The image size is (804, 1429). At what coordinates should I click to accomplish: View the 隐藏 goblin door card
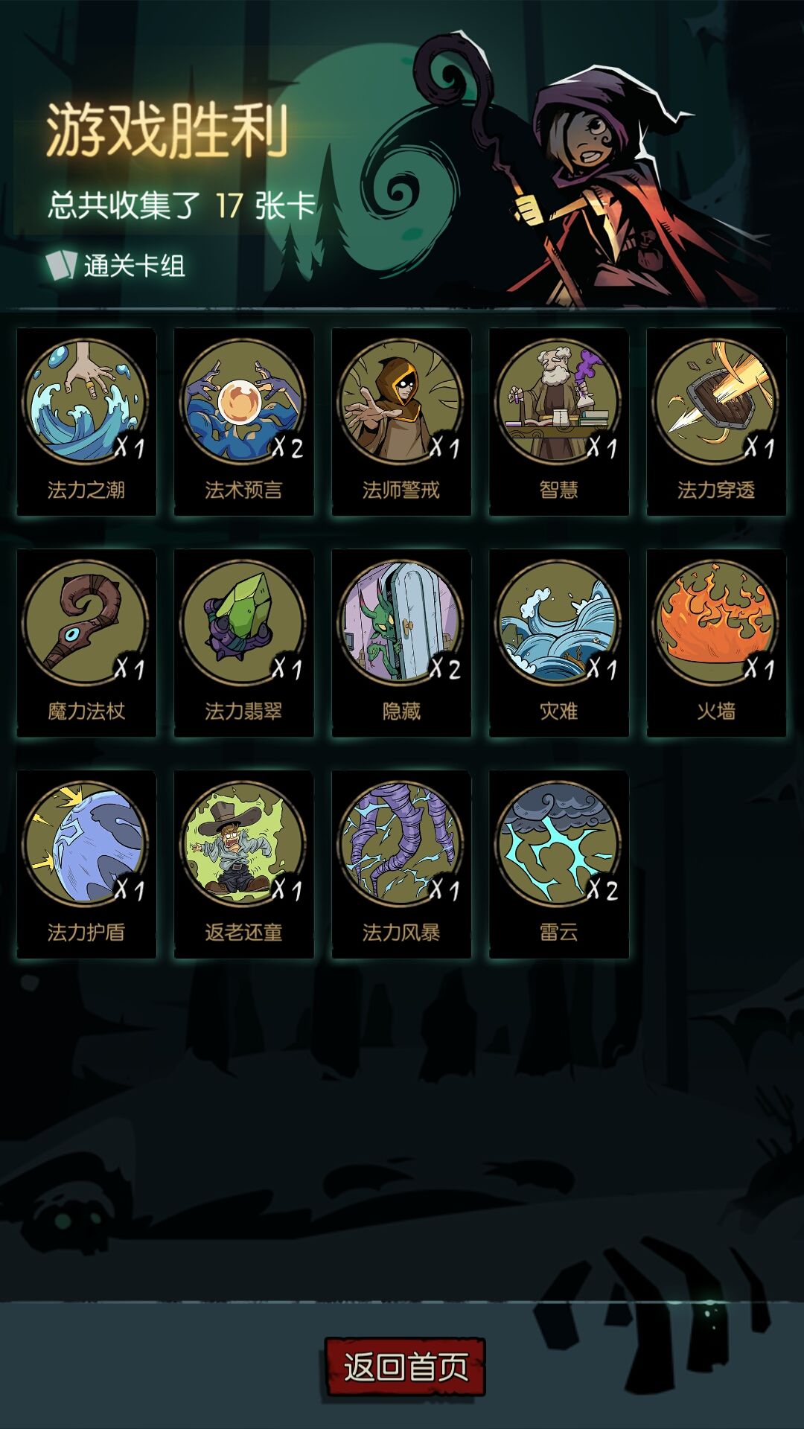[401, 643]
